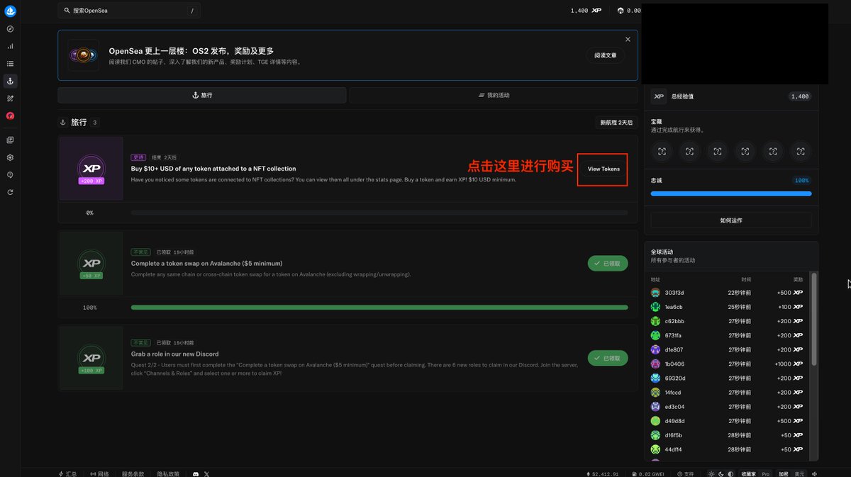The image size is (851, 477).
Task: Select the anchor Voyages sidebar icon
Action: (10, 81)
